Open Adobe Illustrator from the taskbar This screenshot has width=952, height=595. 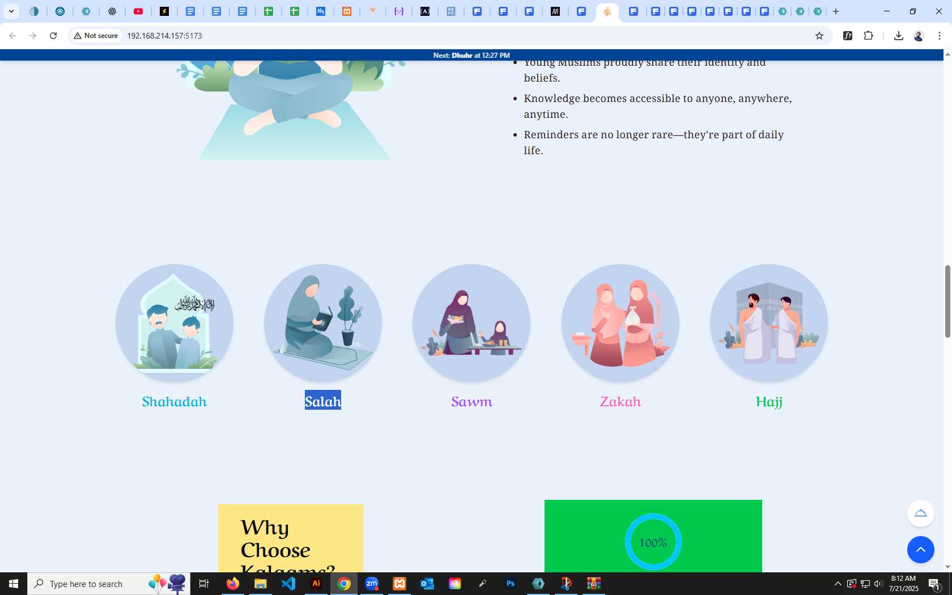pos(316,584)
